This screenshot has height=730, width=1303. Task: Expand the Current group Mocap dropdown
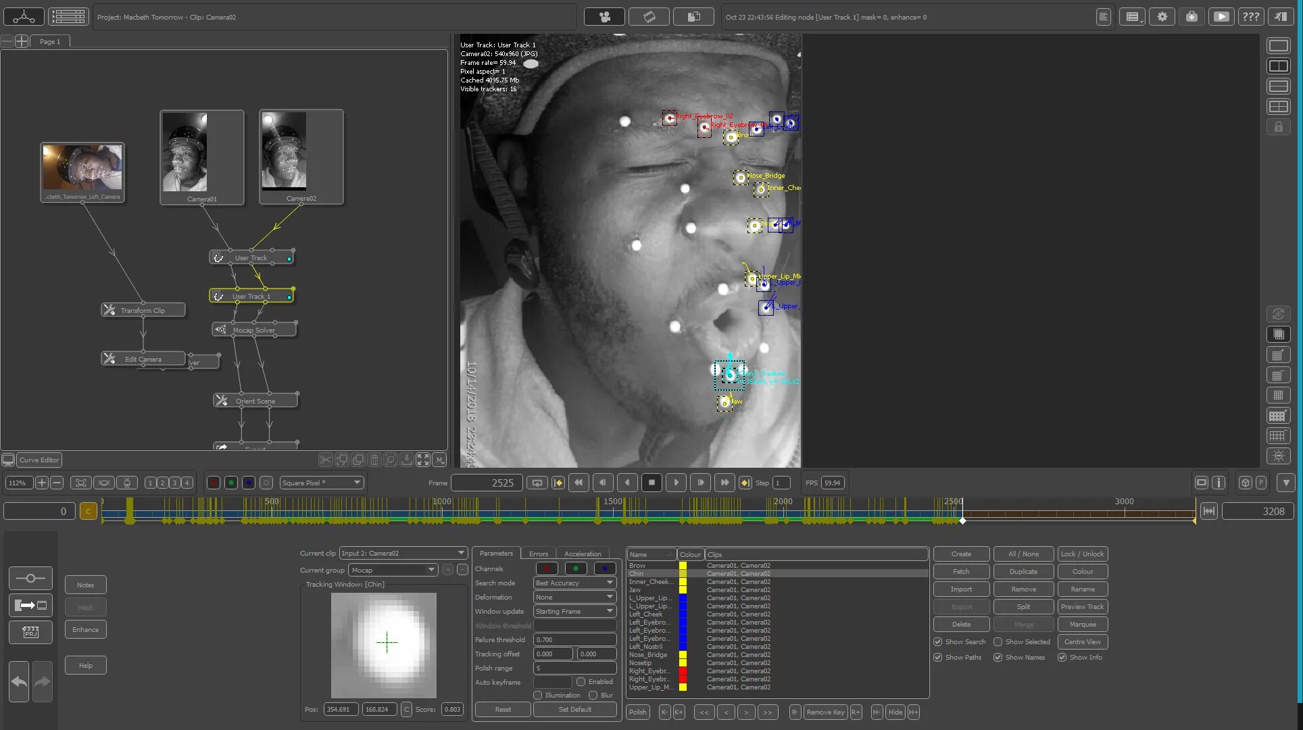[393, 570]
